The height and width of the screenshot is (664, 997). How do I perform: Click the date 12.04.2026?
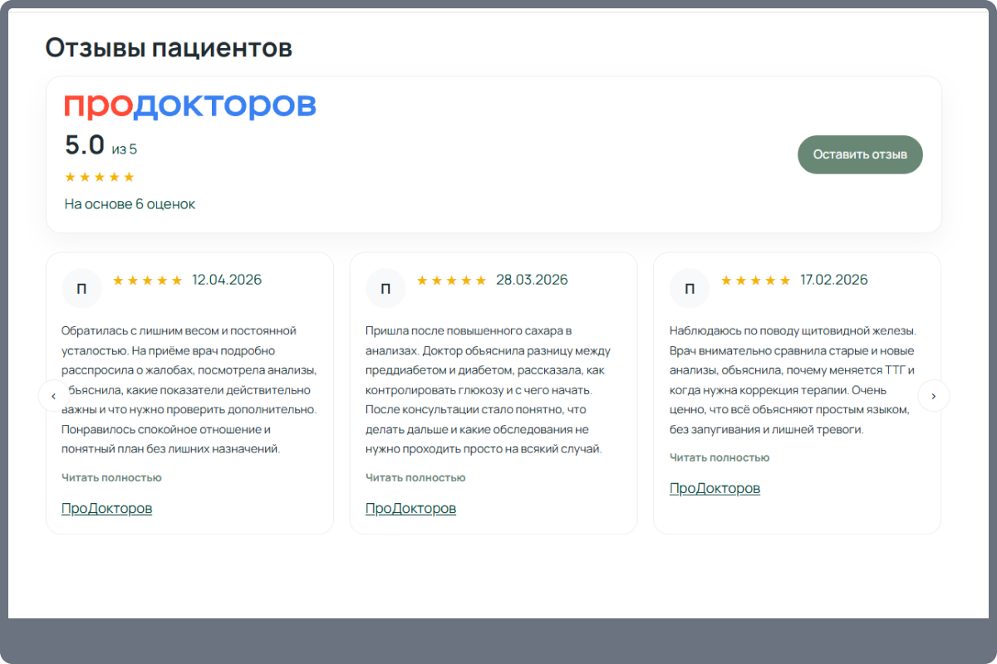(227, 280)
